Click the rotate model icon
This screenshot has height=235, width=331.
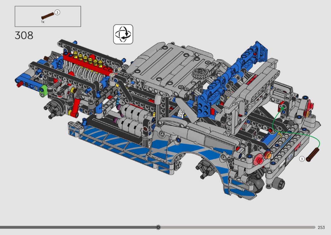point(123,34)
